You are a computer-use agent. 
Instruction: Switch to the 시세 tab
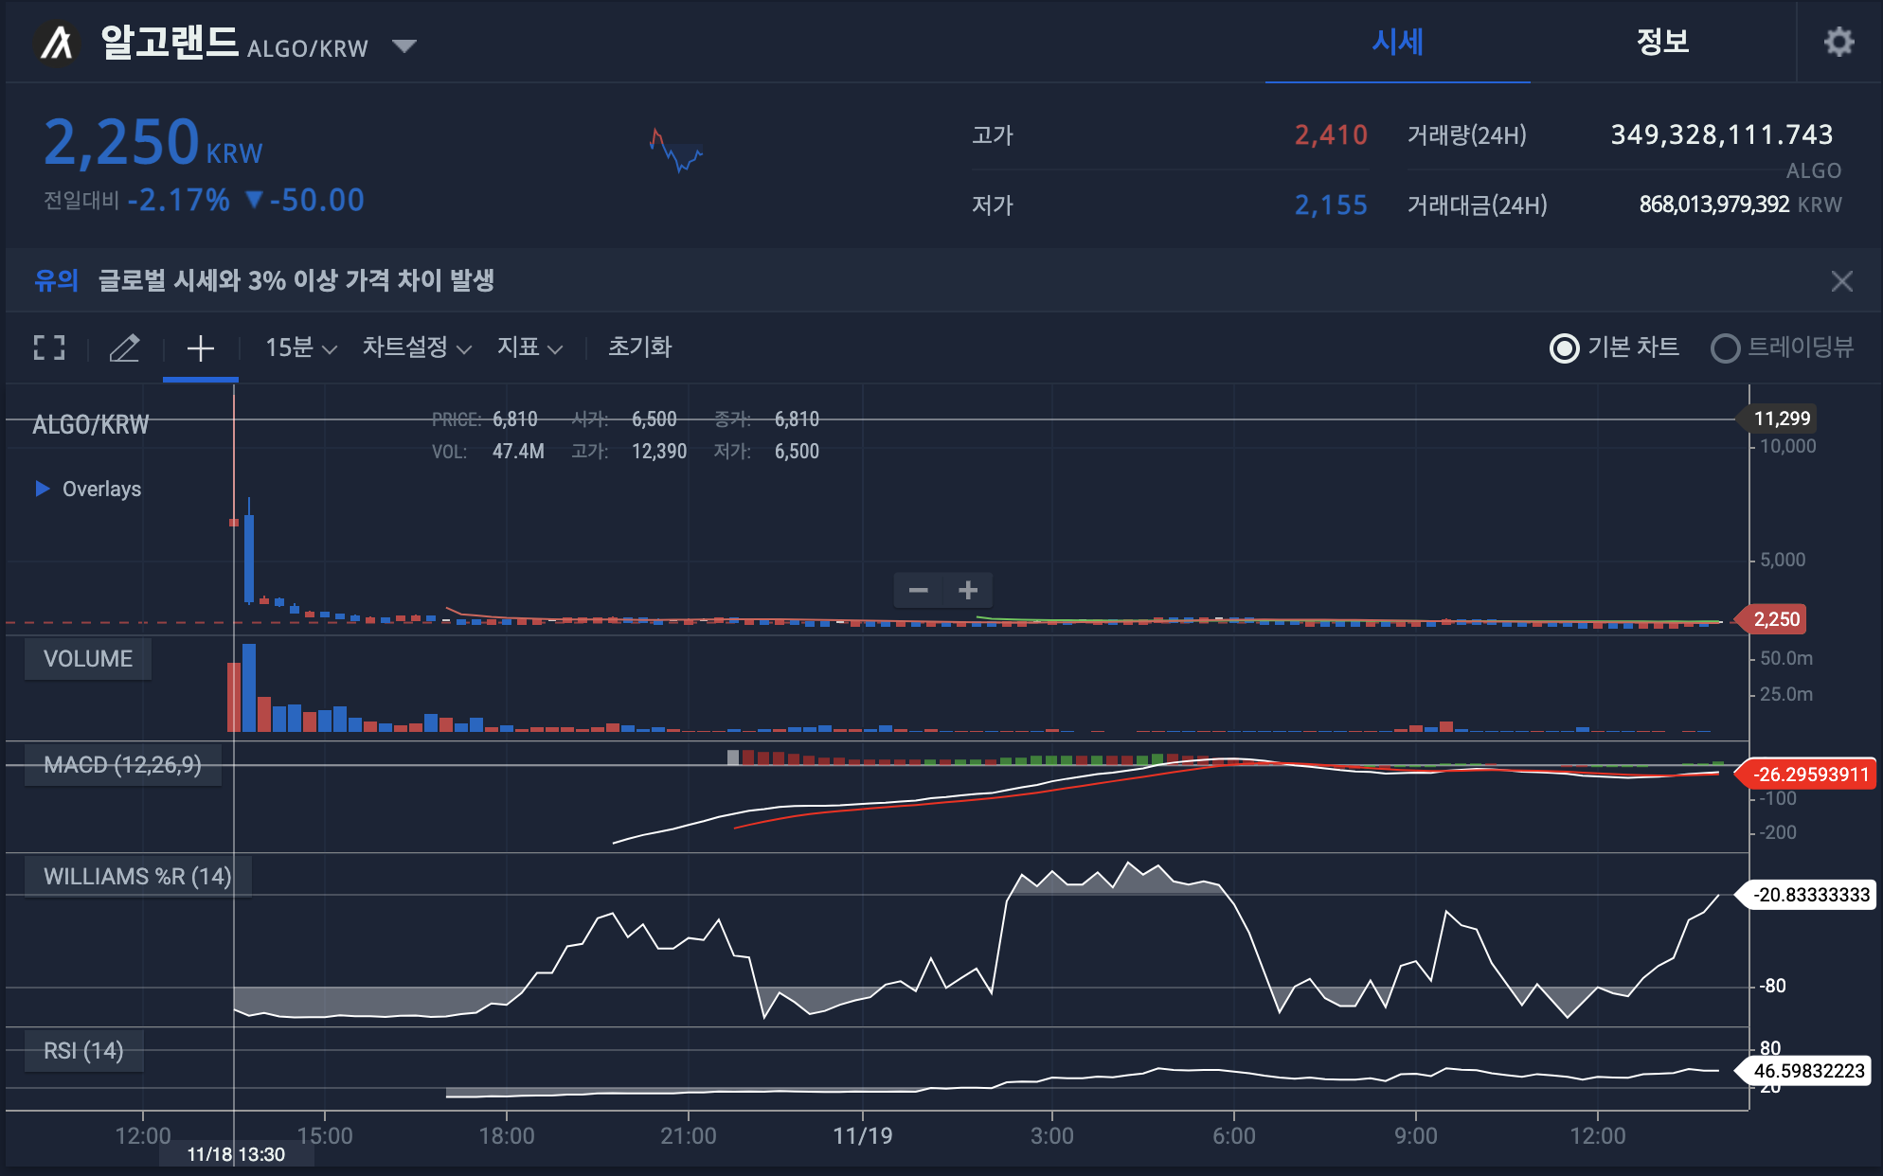(x=1397, y=42)
